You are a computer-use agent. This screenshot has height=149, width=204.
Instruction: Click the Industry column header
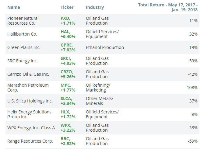[95, 7]
